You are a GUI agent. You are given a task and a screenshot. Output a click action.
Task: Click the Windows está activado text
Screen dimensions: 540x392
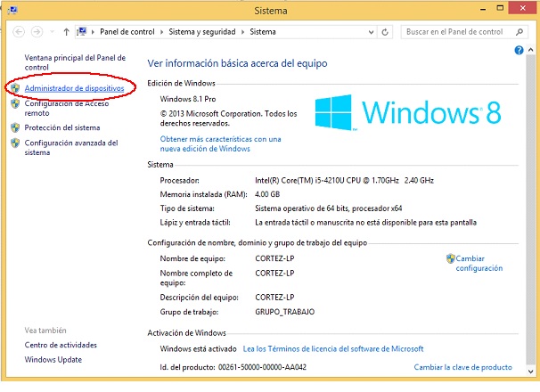pyautogui.click(x=198, y=349)
